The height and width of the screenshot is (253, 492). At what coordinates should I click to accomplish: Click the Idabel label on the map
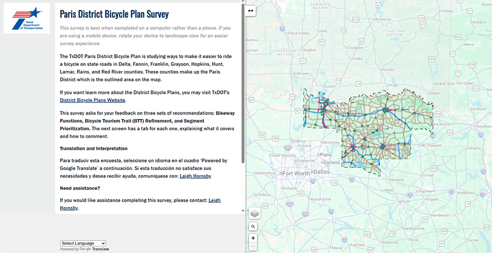coord(435,93)
